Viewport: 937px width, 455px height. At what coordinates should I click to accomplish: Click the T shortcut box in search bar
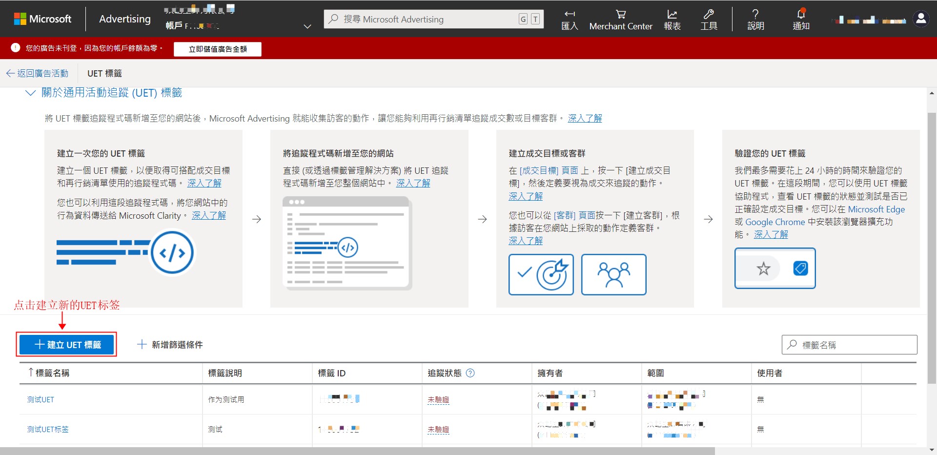tap(535, 19)
